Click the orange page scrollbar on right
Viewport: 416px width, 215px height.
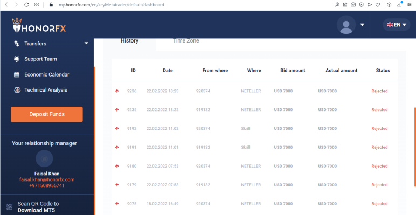(x=415, y=147)
